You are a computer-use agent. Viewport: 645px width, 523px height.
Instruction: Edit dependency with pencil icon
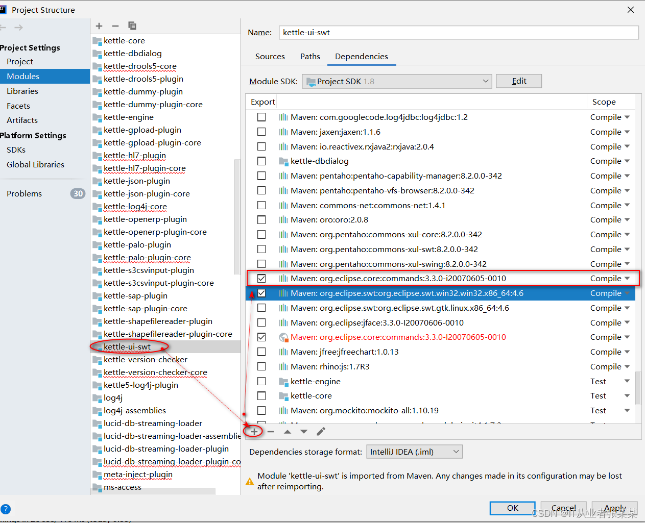tap(321, 432)
